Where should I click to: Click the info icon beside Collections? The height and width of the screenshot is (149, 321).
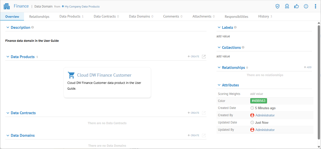243,47
